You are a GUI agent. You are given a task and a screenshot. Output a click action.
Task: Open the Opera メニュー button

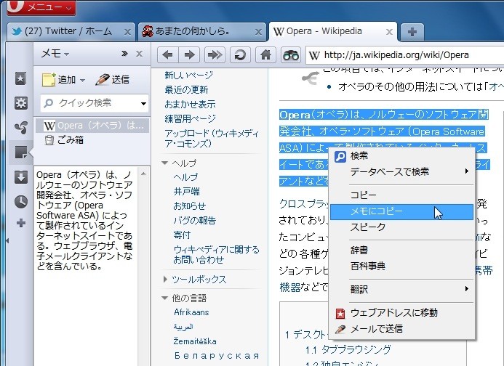click(41, 7)
